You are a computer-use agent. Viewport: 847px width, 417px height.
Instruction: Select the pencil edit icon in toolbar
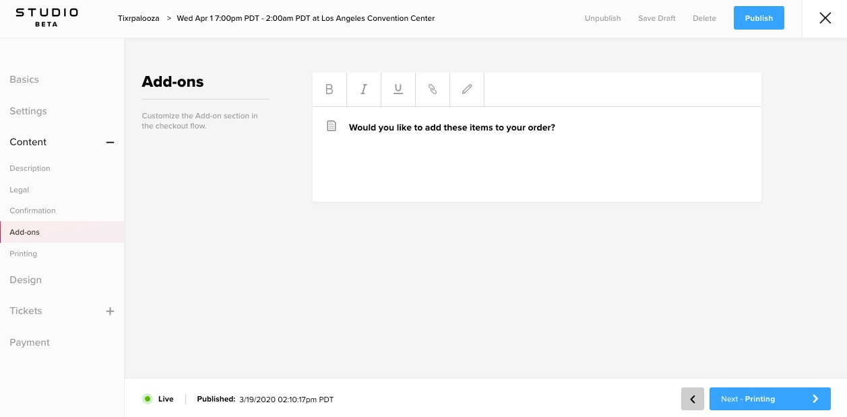tap(467, 89)
